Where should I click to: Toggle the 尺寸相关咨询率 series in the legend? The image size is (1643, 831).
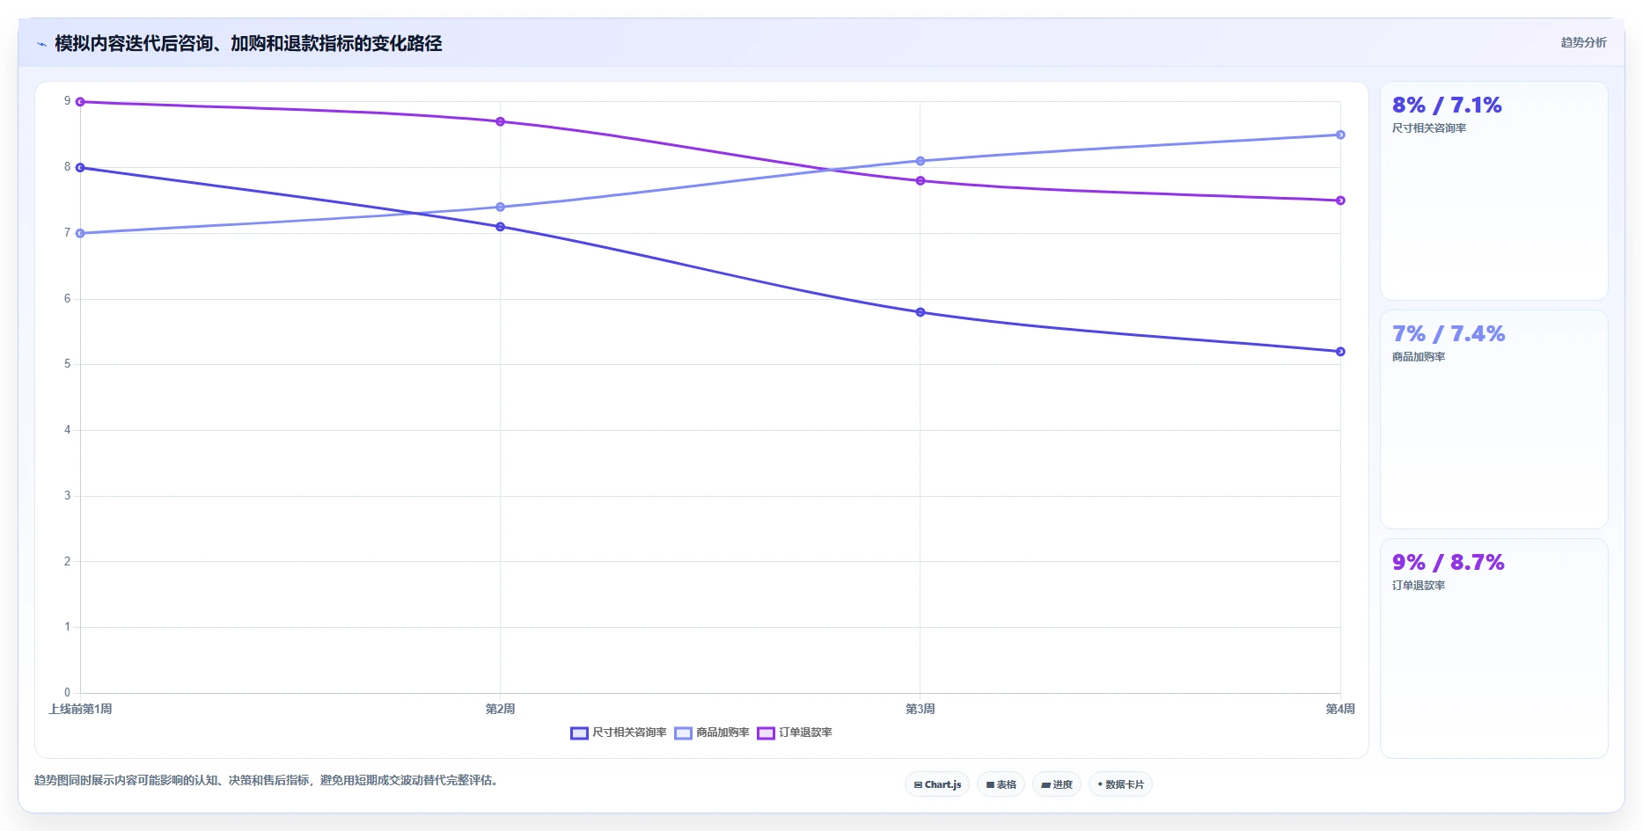[619, 733]
